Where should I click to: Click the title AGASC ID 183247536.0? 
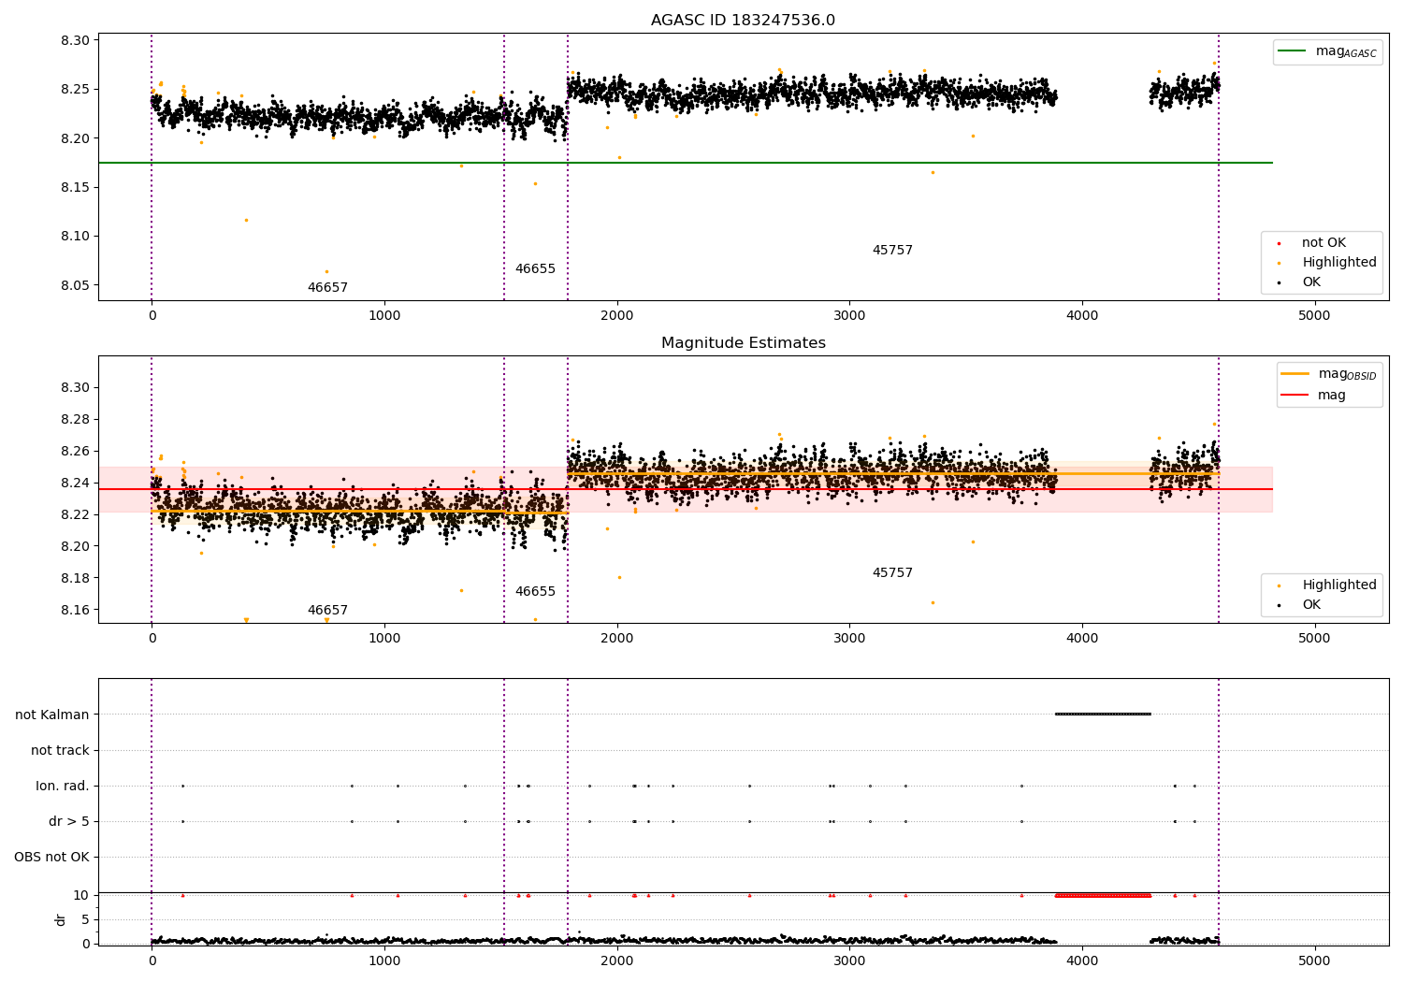743,21
